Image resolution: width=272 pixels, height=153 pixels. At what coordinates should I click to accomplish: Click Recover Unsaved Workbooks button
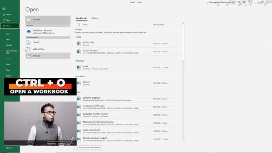88,147
